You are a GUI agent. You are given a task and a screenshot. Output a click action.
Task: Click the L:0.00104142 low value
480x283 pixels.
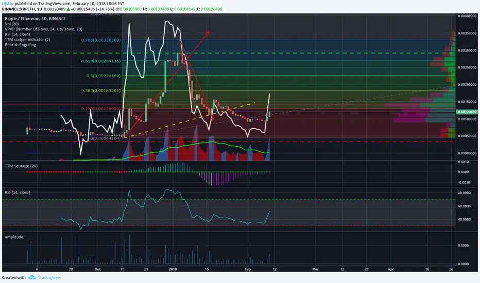coord(183,9)
